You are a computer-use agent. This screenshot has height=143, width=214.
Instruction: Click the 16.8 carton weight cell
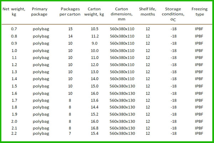(95, 128)
